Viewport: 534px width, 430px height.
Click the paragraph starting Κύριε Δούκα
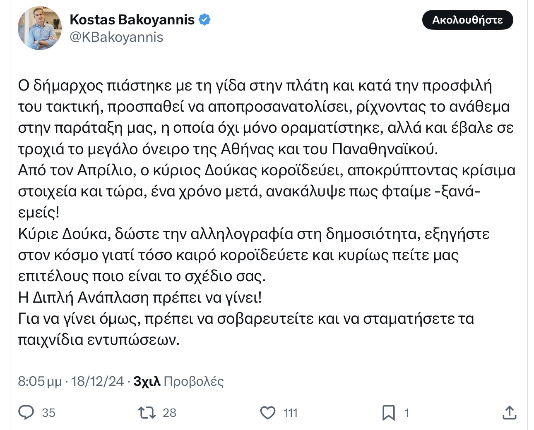pos(254,255)
